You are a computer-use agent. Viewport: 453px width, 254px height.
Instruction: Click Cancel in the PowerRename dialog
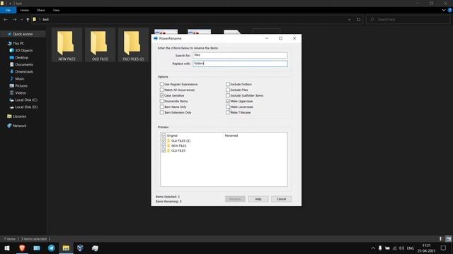281,199
